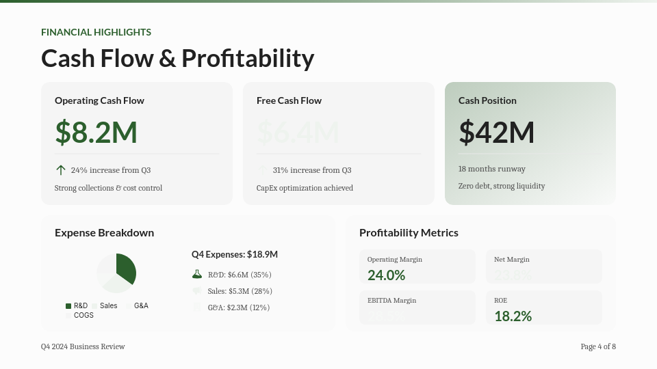The height and width of the screenshot is (369, 657).
Task: Click the Operating Margin 24.0% metric tile
Action: [417, 266]
